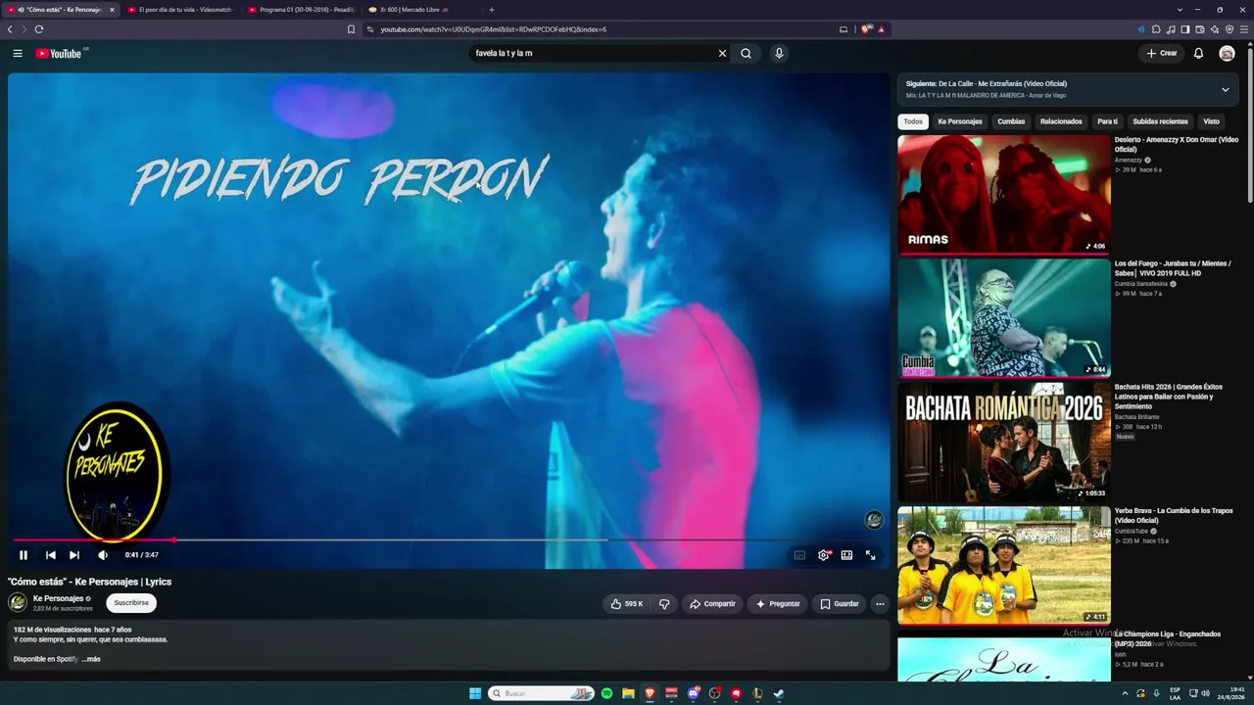Open the Desierto Amenazzy video thumbnail

point(1004,194)
